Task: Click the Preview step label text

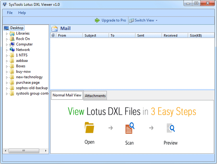Action: click(171, 143)
